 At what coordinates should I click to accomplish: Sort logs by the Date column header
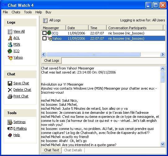(77, 28)
